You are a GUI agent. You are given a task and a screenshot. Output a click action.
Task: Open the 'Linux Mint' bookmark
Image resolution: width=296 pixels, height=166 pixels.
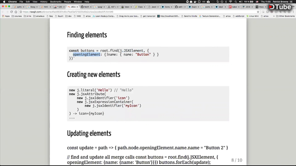click(x=253, y=16)
